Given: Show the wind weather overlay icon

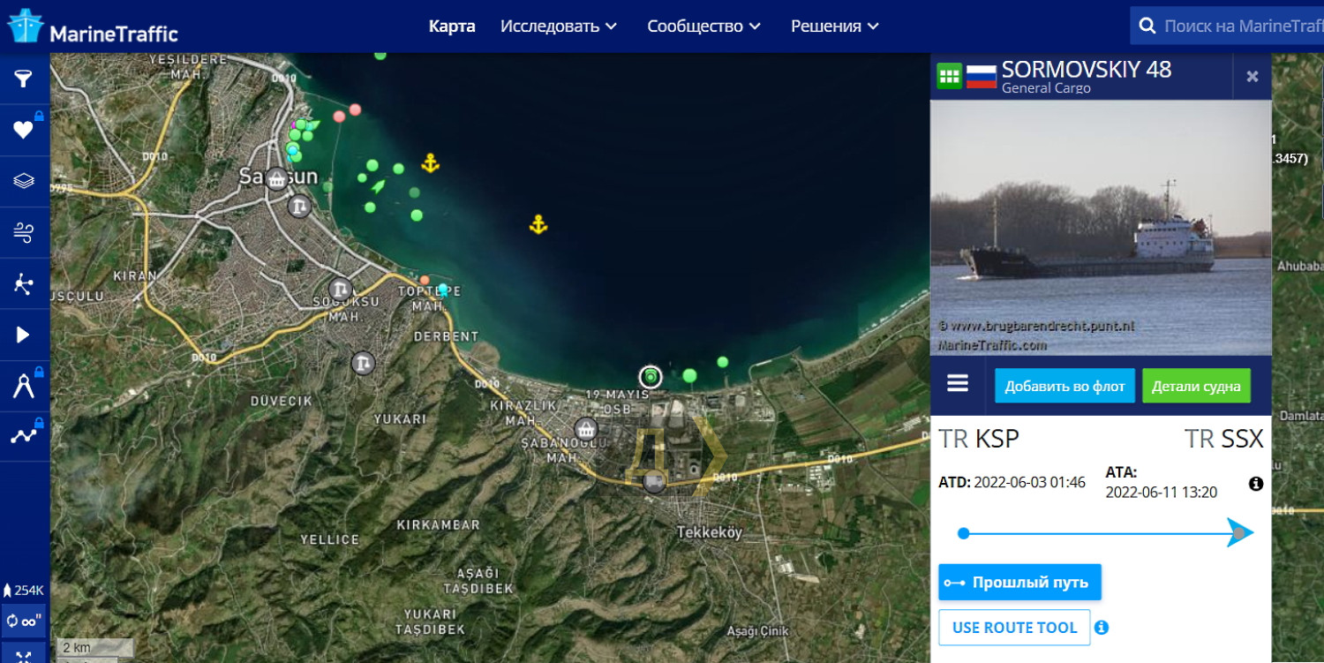Looking at the screenshot, I should pyautogui.click(x=23, y=232).
